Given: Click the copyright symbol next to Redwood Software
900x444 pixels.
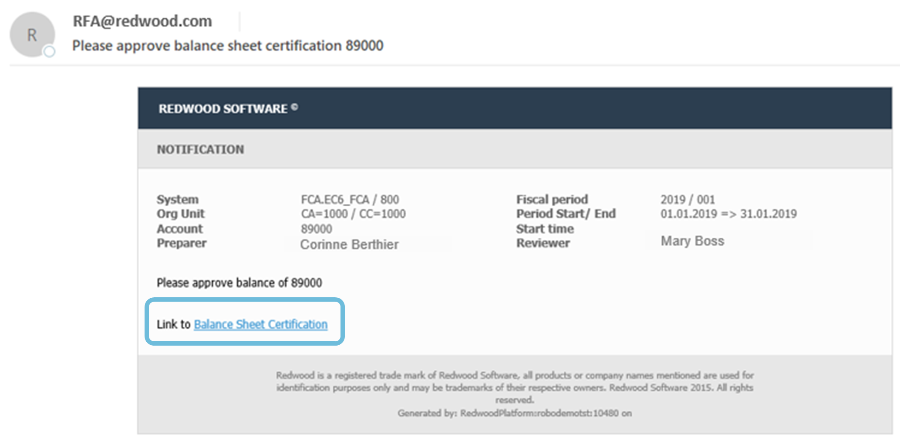Looking at the screenshot, I should pyautogui.click(x=294, y=107).
